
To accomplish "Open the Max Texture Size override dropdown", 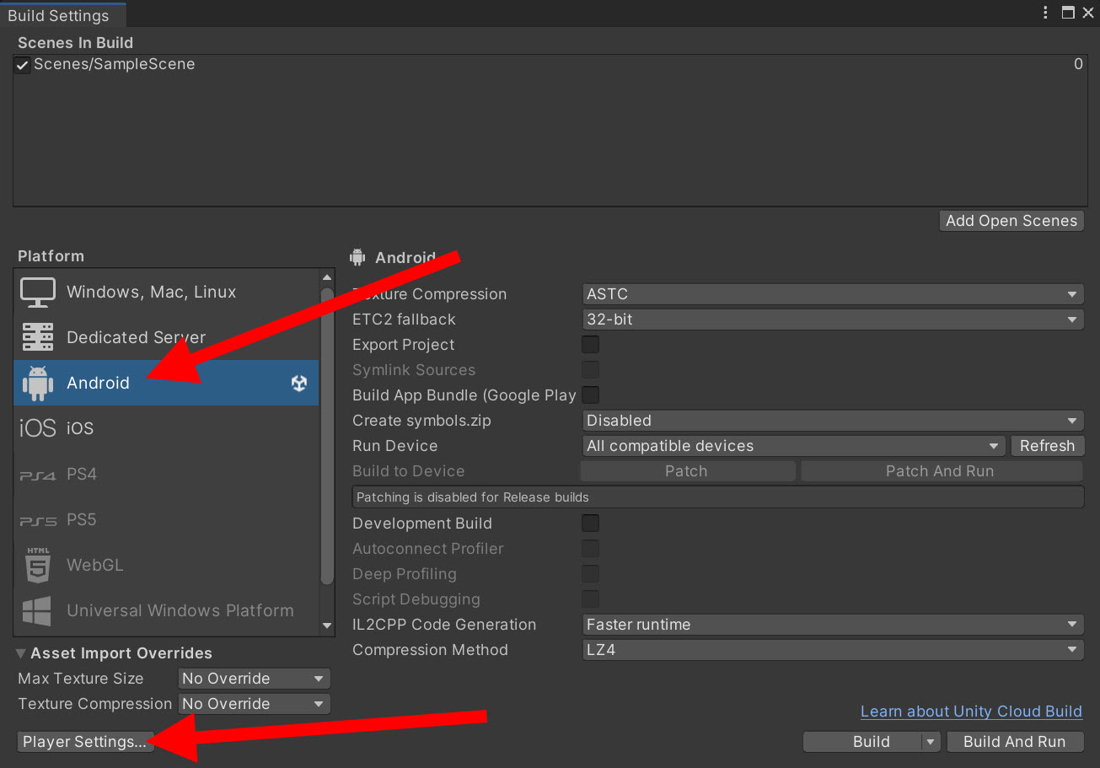I will (254, 679).
